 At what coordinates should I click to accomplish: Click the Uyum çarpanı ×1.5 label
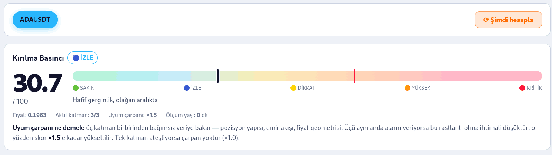pyautogui.click(x=133, y=115)
